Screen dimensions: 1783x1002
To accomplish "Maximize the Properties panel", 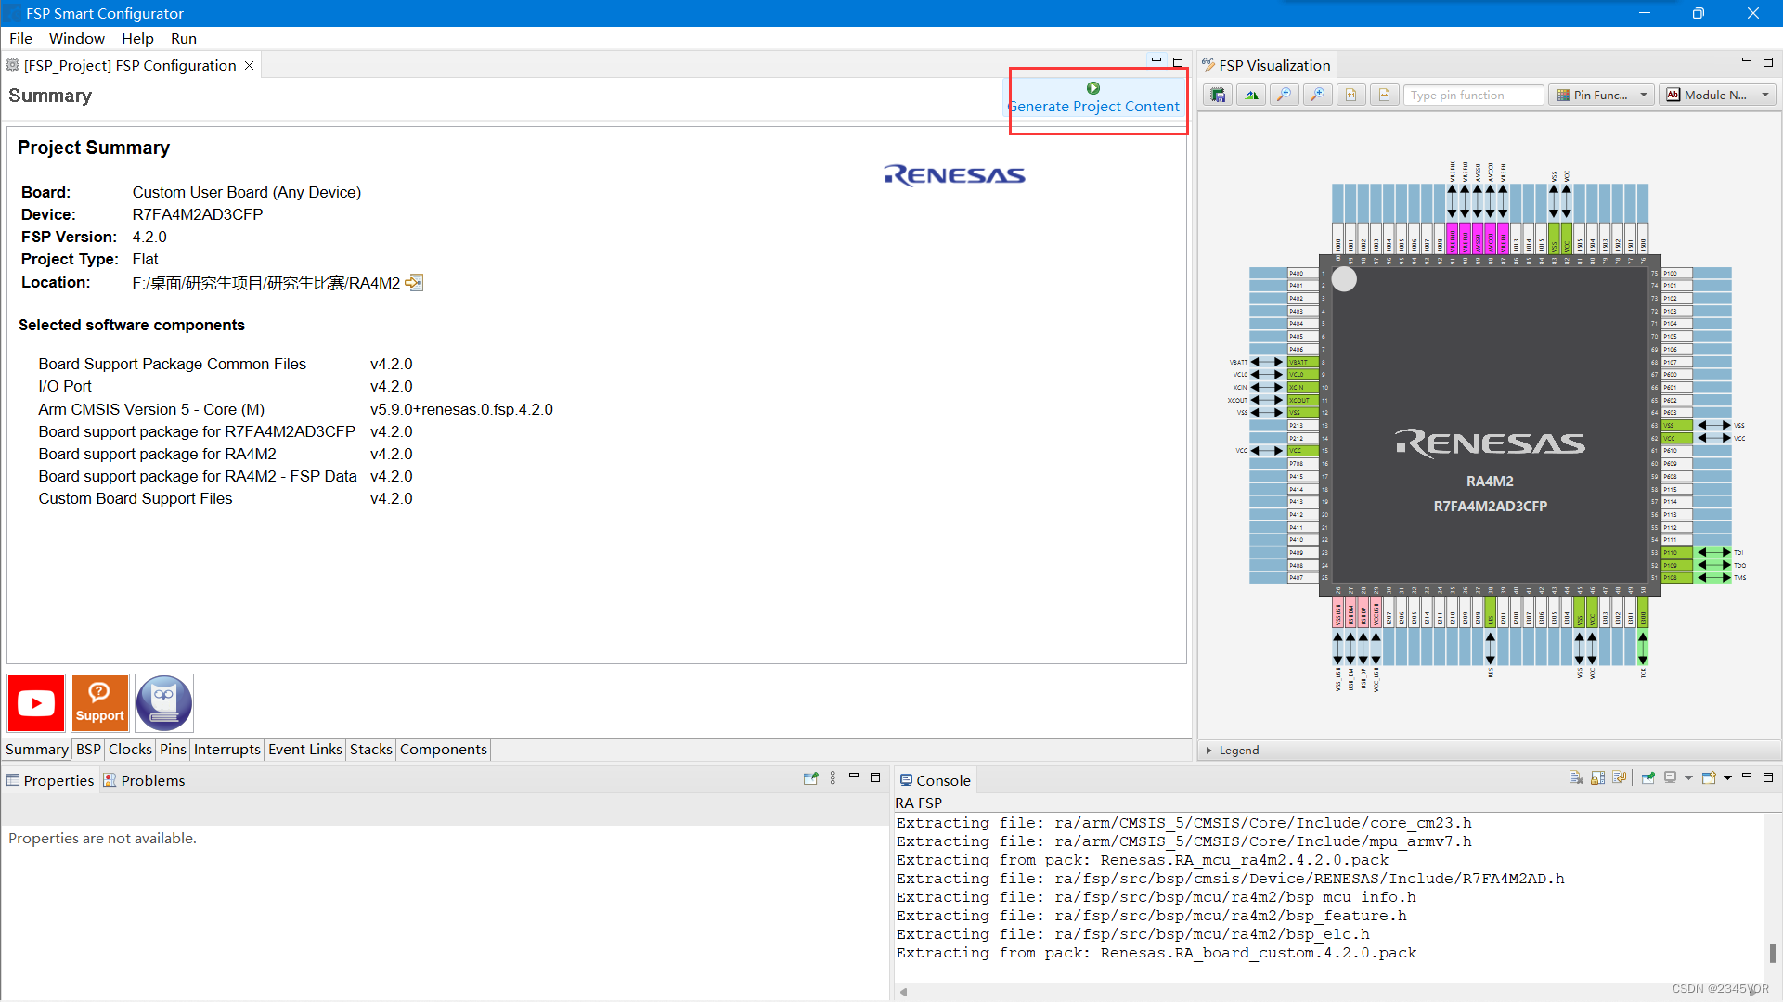I will coord(875,777).
